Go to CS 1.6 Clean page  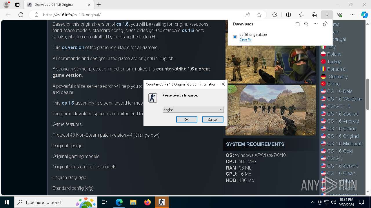(x=341, y=173)
